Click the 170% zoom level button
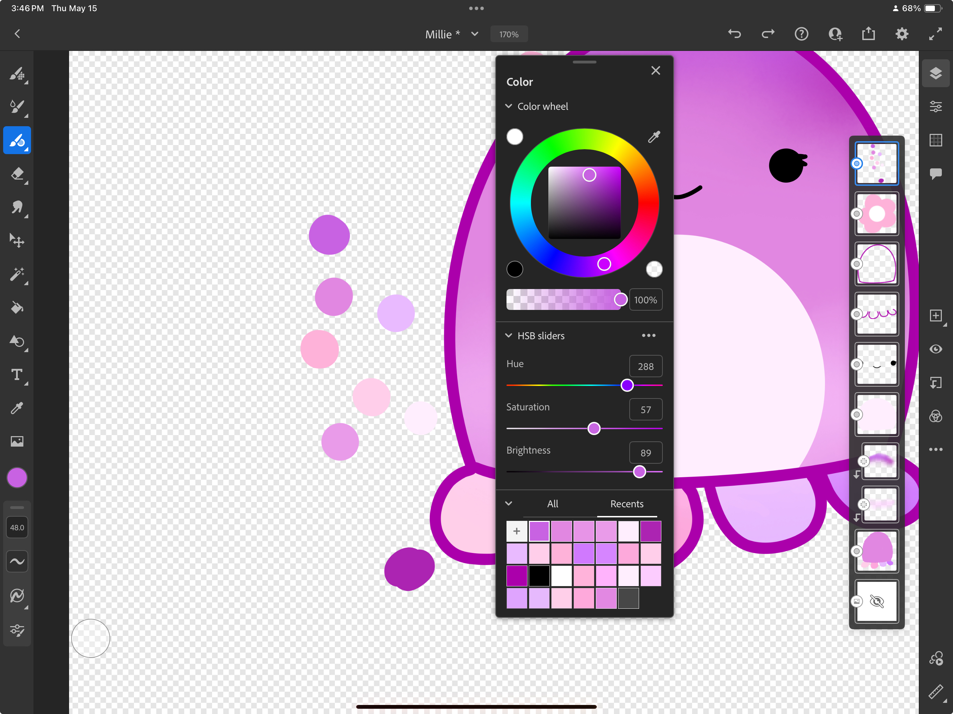Image resolution: width=953 pixels, height=714 pixels. coord(509,35)
